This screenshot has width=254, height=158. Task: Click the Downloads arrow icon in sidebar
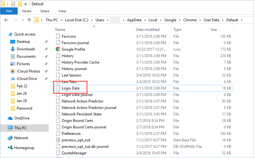click(x=13, y=49)
